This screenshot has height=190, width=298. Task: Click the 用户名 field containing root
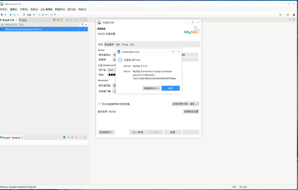(111, 70)
